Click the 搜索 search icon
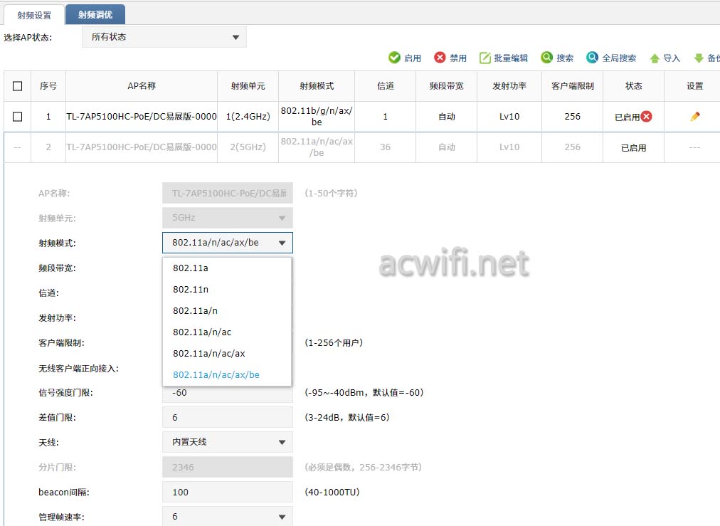This screenshot has height=526, width=720. pos(546,58)
